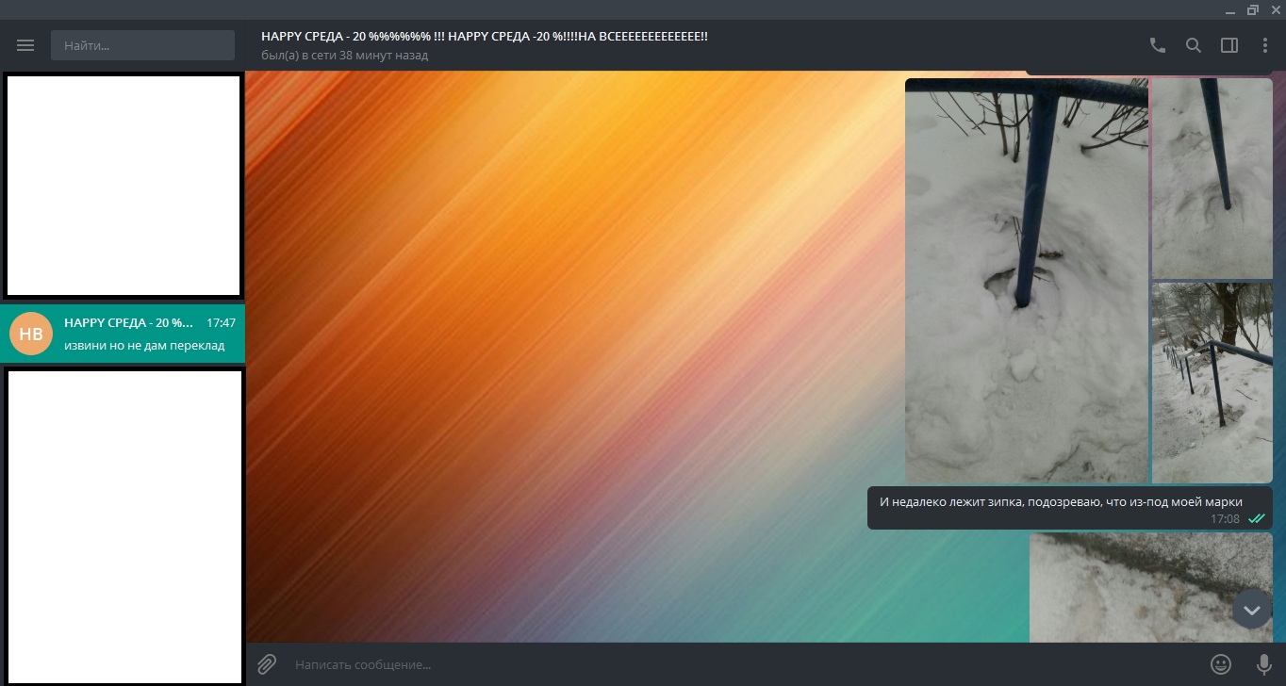Viewport: 1286px width, 686px height.
Task: Open the hamburger main menu
Action: coord(25,45)
